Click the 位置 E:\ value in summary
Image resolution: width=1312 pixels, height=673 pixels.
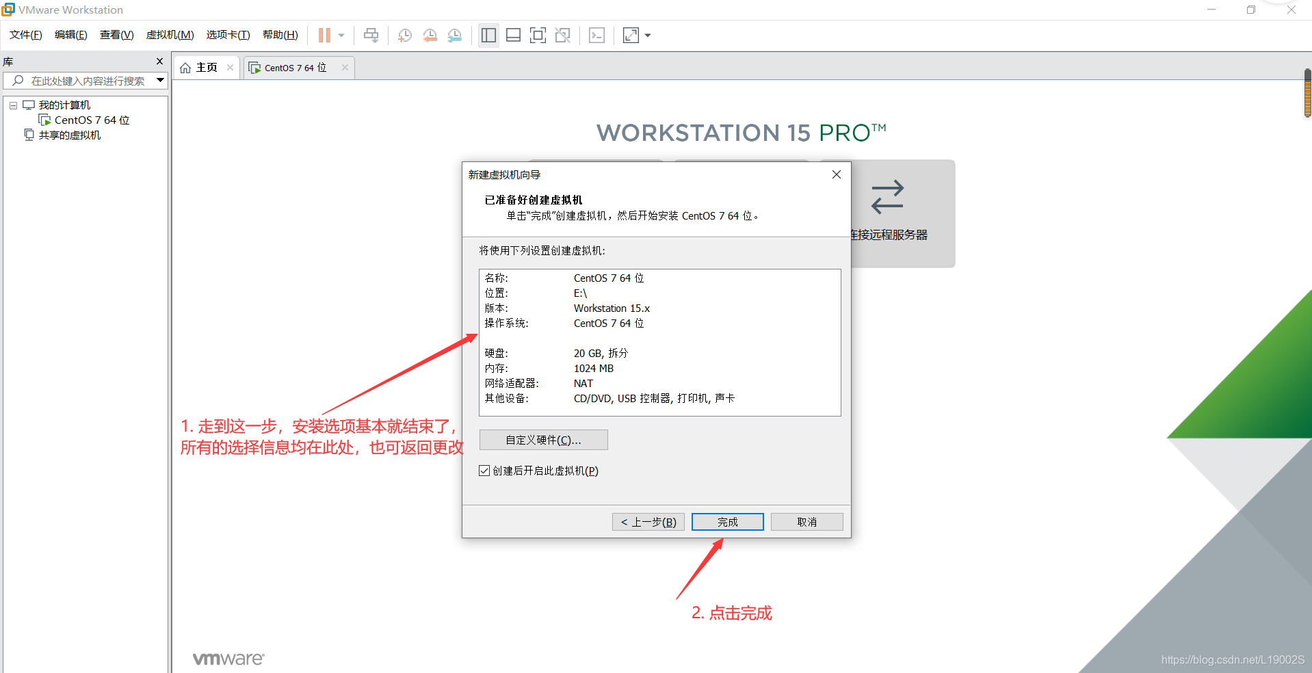(x=580, y=293)
